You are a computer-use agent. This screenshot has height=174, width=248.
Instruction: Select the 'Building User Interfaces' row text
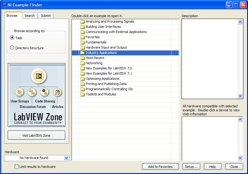point(103,27)
